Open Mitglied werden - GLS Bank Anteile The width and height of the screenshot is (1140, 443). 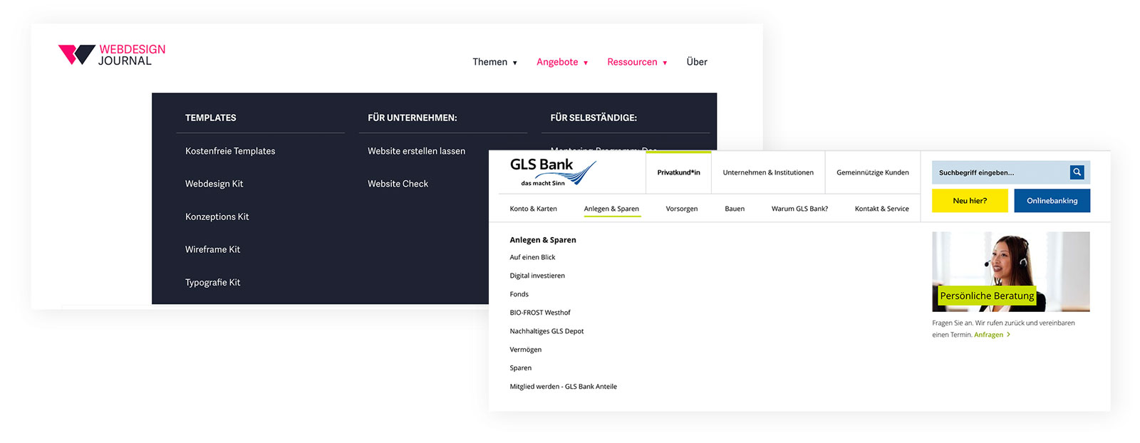click(x=563, y=387)
